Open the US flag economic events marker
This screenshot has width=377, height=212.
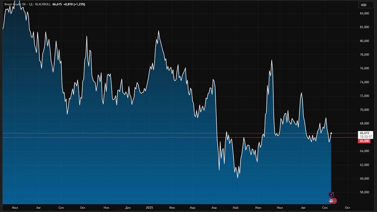[x=331, y=201]
